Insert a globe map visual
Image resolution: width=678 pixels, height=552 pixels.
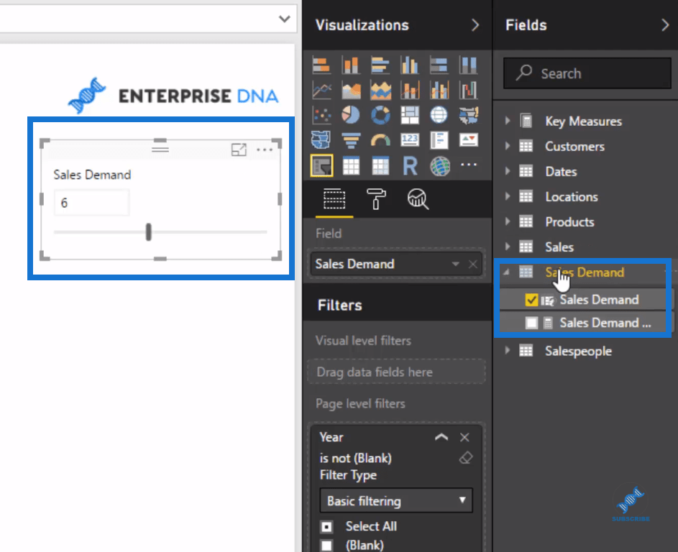[x=439, y=115]
